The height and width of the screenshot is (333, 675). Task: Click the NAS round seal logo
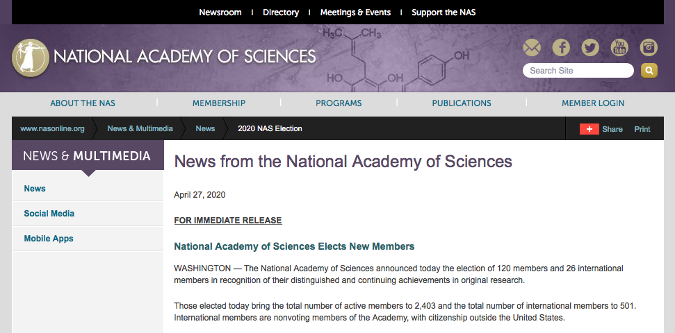pos(30,58)
